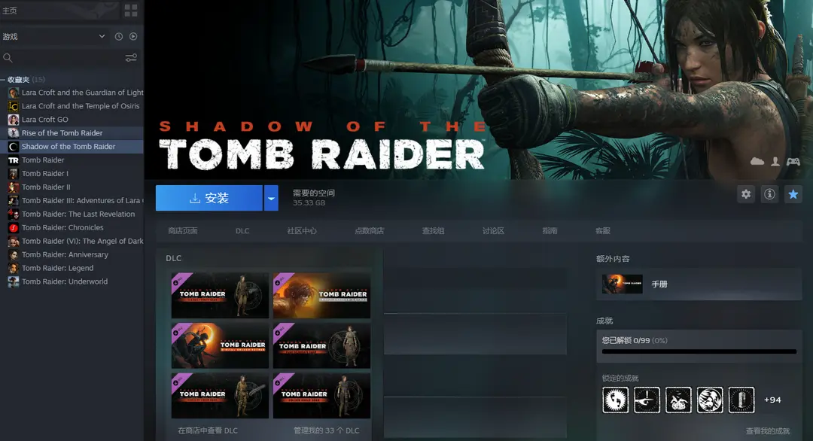Click the 您已解锁 0/99 text
Image resolution: width=813 pixels, height=441 pixels.
coord(626,340)
